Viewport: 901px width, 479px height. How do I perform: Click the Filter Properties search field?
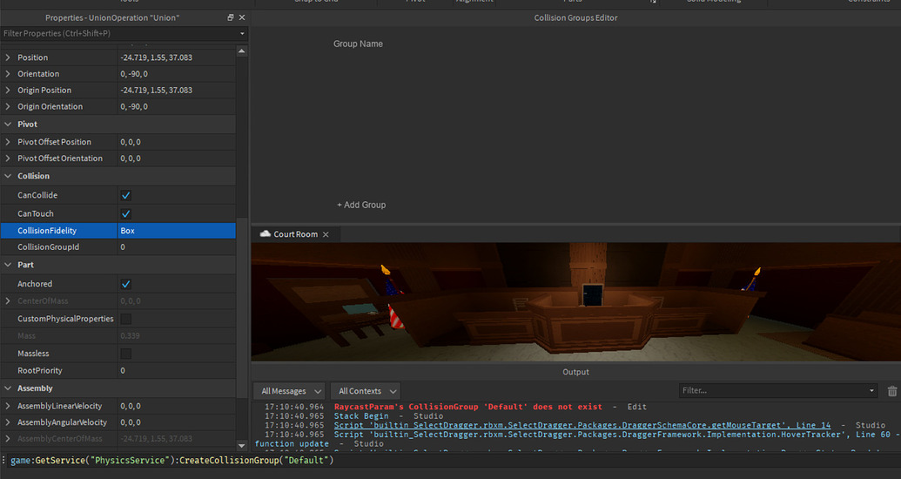pos(119,33)
